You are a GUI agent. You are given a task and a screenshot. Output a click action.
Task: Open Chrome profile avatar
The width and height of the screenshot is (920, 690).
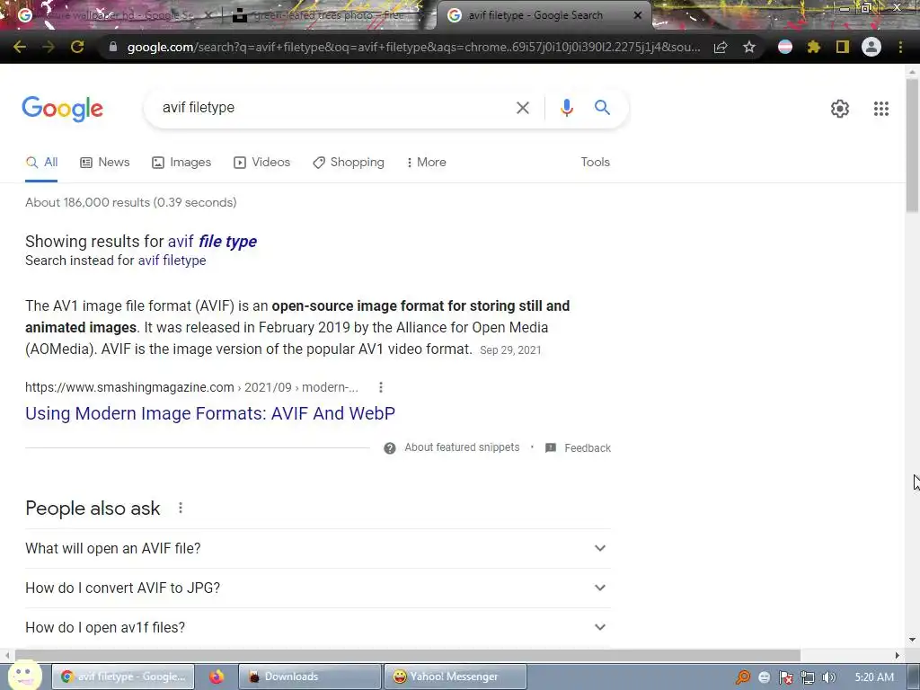point(871,47)
